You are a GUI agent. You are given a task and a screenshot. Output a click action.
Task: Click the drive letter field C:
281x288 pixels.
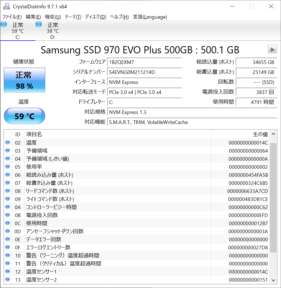tap(144, 102)
